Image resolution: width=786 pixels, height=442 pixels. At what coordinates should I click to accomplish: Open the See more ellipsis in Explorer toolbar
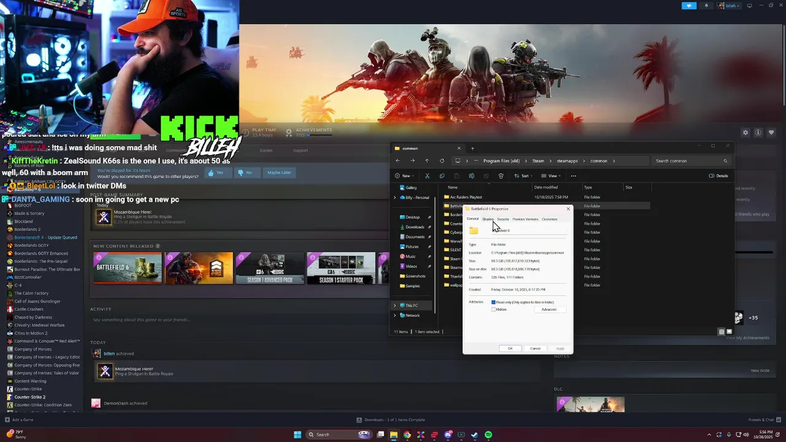tap(574, 176)
